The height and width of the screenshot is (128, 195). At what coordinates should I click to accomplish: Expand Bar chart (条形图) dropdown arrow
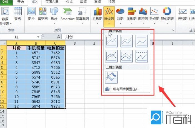pyautogui.click(x=132, y=23)
